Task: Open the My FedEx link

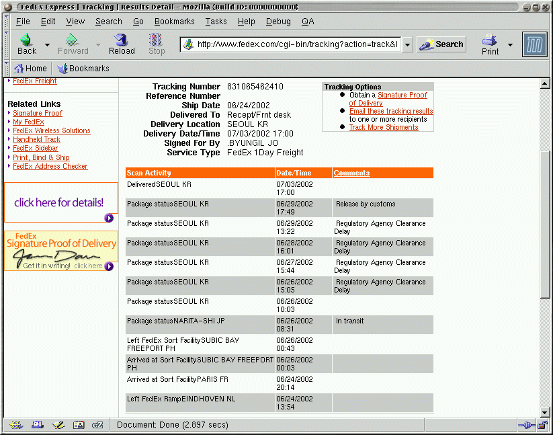Action: tap(29, 122)
